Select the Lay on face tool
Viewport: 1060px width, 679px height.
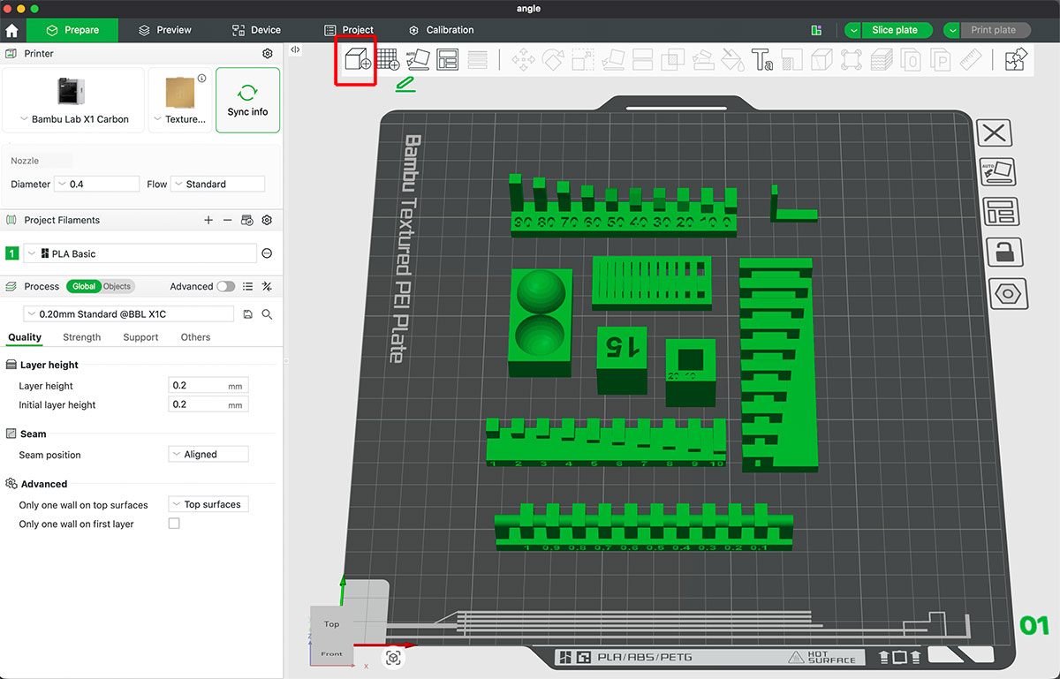(x=613, y=60)
